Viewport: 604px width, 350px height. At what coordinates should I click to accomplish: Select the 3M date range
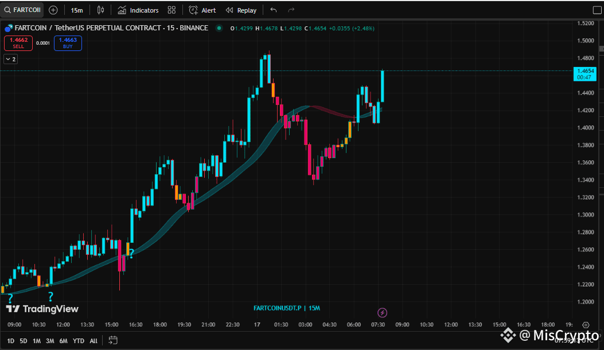[50, 341]
